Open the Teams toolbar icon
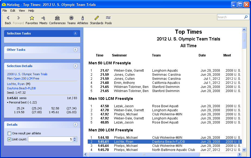 point(71,18)
